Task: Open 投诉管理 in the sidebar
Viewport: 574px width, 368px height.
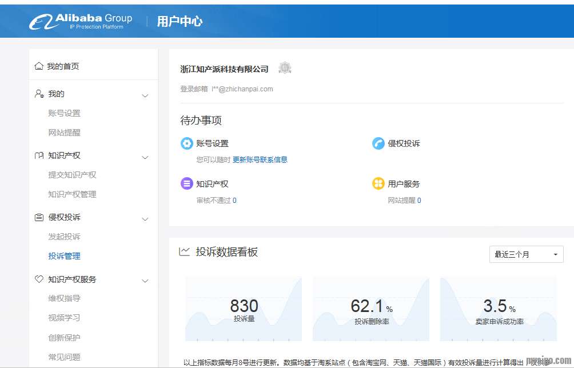Action: click(x=64, y=256)
